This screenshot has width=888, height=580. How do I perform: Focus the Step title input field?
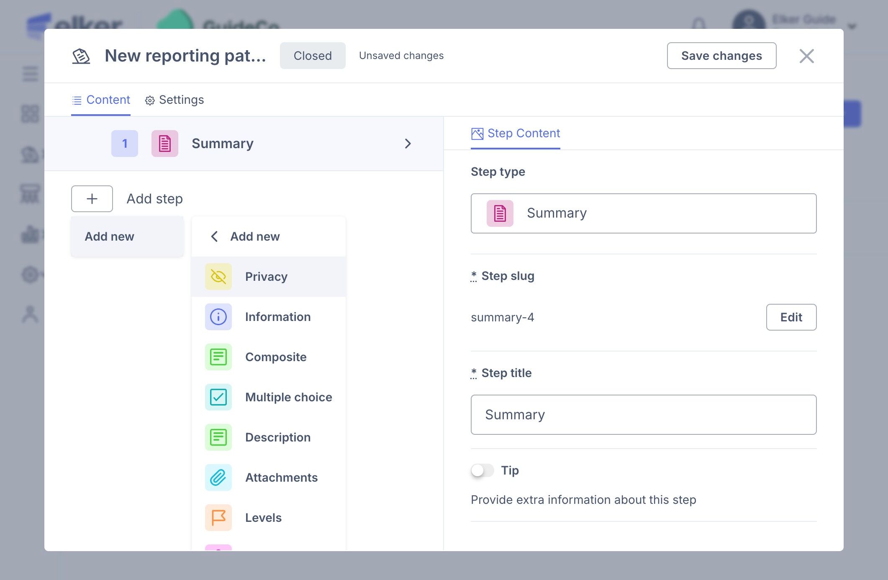(x=643, y=415)
